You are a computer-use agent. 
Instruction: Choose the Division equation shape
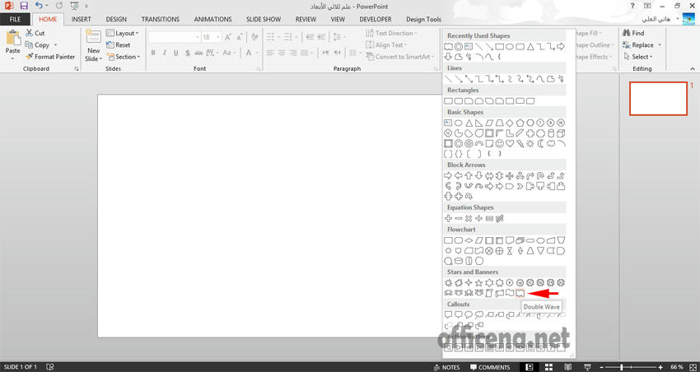(479, 219)
